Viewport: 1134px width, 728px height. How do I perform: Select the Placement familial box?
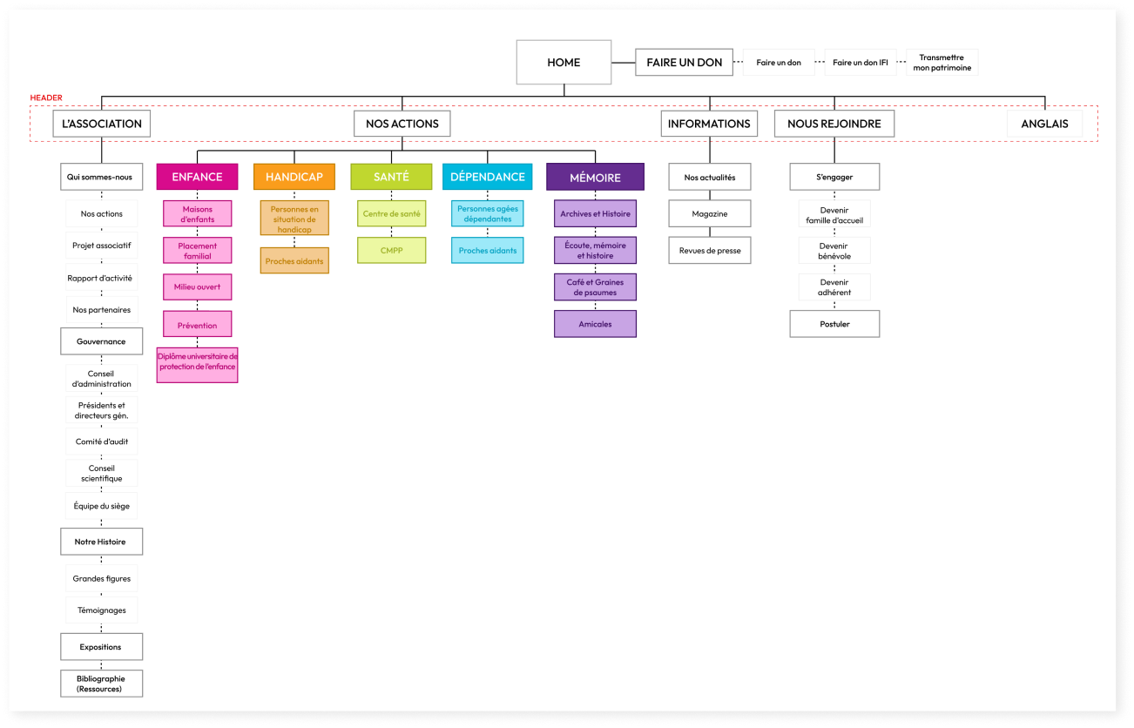[x=197, y=251]
